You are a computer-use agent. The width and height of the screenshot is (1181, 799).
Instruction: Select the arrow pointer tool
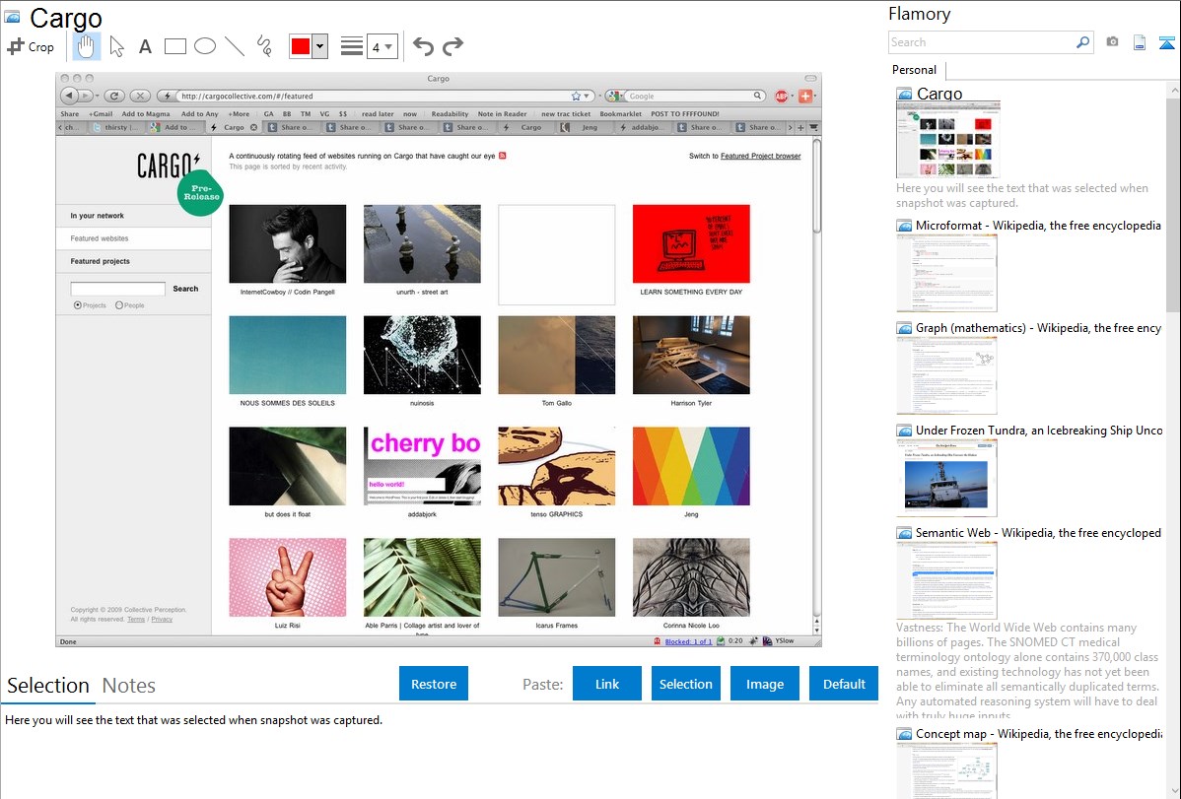point(116,46)
